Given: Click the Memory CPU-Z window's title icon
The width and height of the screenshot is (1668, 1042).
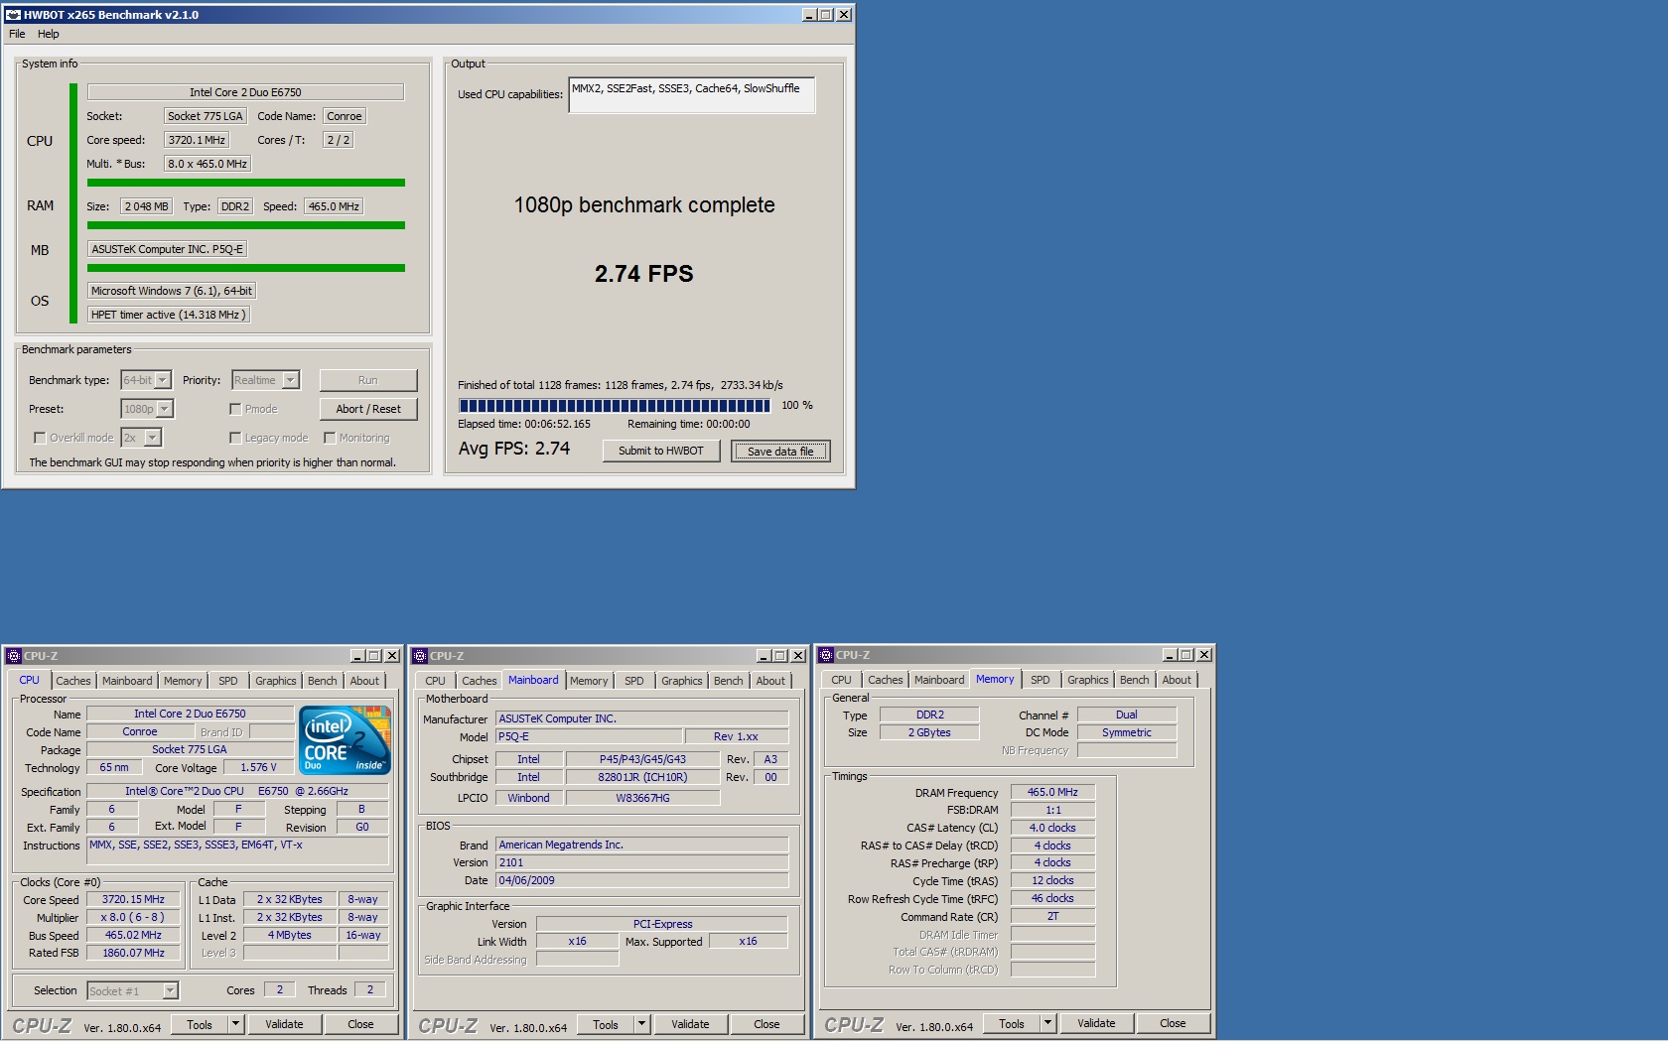Looking at the screenshot, I should pyautogui.click(x=826, y=655).
